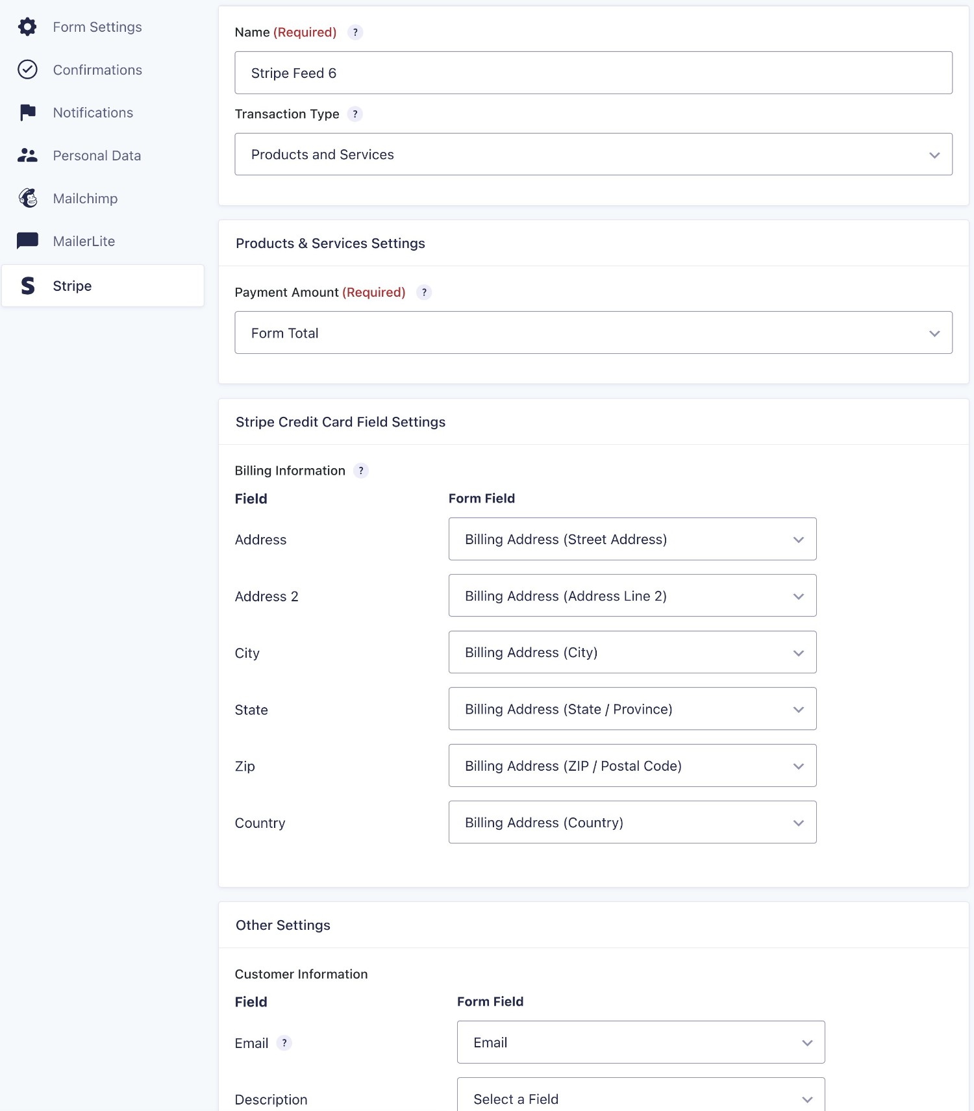974x1111 pixels.
Task: Open the City form field dropdown
Action: (x=632, y=652)
